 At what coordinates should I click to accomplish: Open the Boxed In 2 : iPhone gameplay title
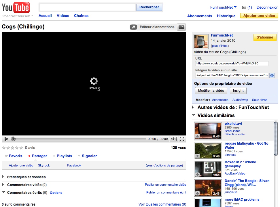(240, 164)
